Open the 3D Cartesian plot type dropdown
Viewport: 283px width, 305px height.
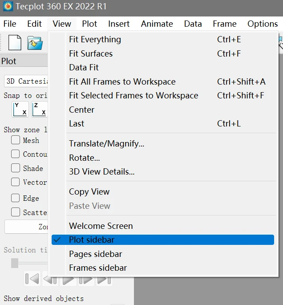(x=27, y=81)
